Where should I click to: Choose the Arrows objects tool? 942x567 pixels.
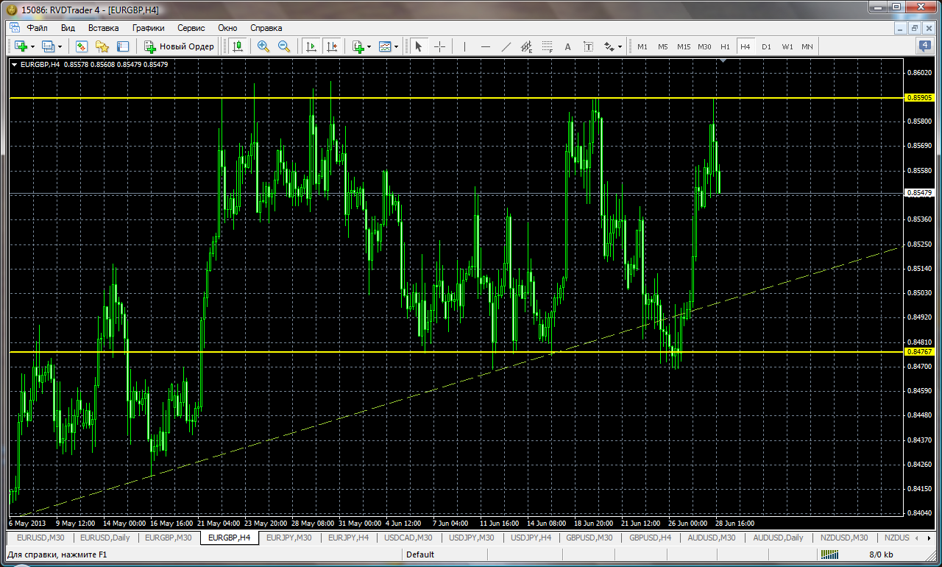point(609,46)
